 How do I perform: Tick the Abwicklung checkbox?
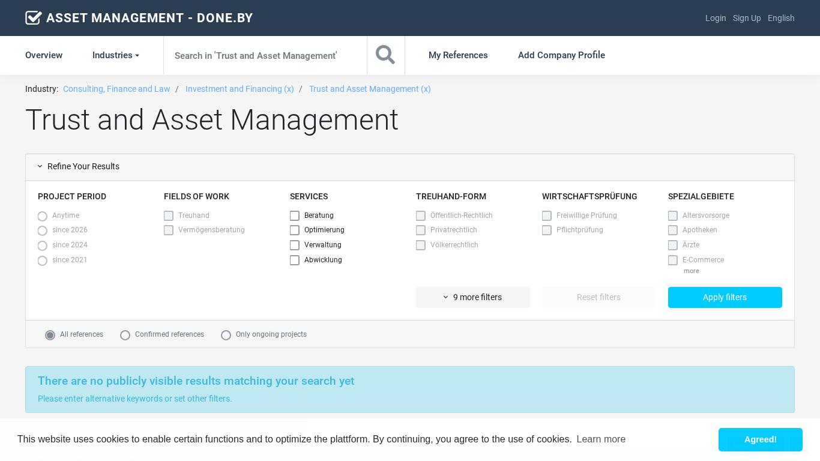click(x=295, y=261)
